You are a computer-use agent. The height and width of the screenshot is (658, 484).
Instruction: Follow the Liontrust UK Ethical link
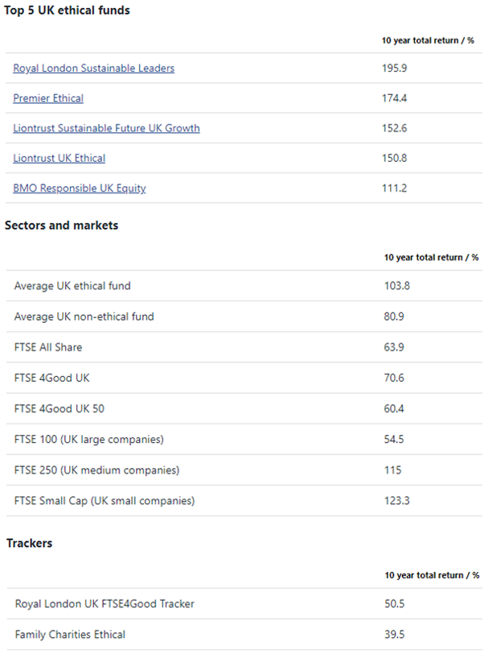(59, 158)
